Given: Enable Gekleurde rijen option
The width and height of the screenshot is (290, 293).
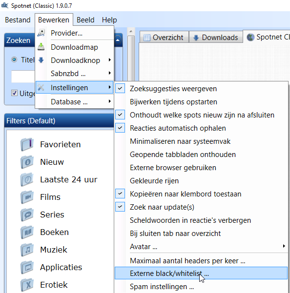Looking at the screenshot, I should click(201, 181).
